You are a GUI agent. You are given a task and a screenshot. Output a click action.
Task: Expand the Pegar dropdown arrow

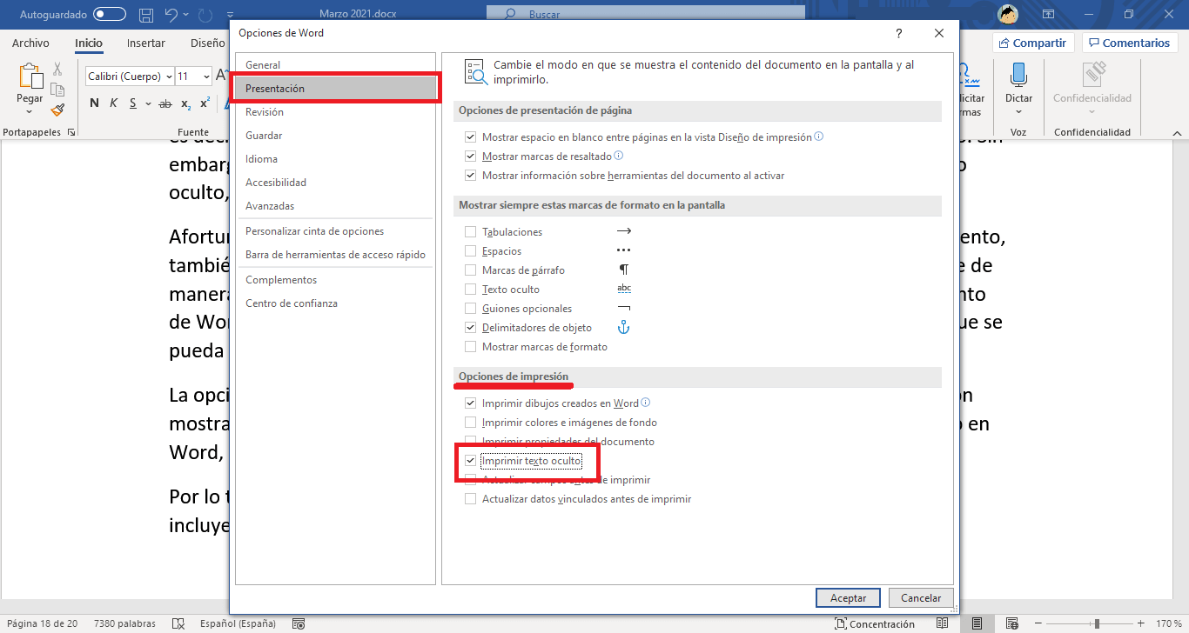pyautogui.click(x=30, y=111)
